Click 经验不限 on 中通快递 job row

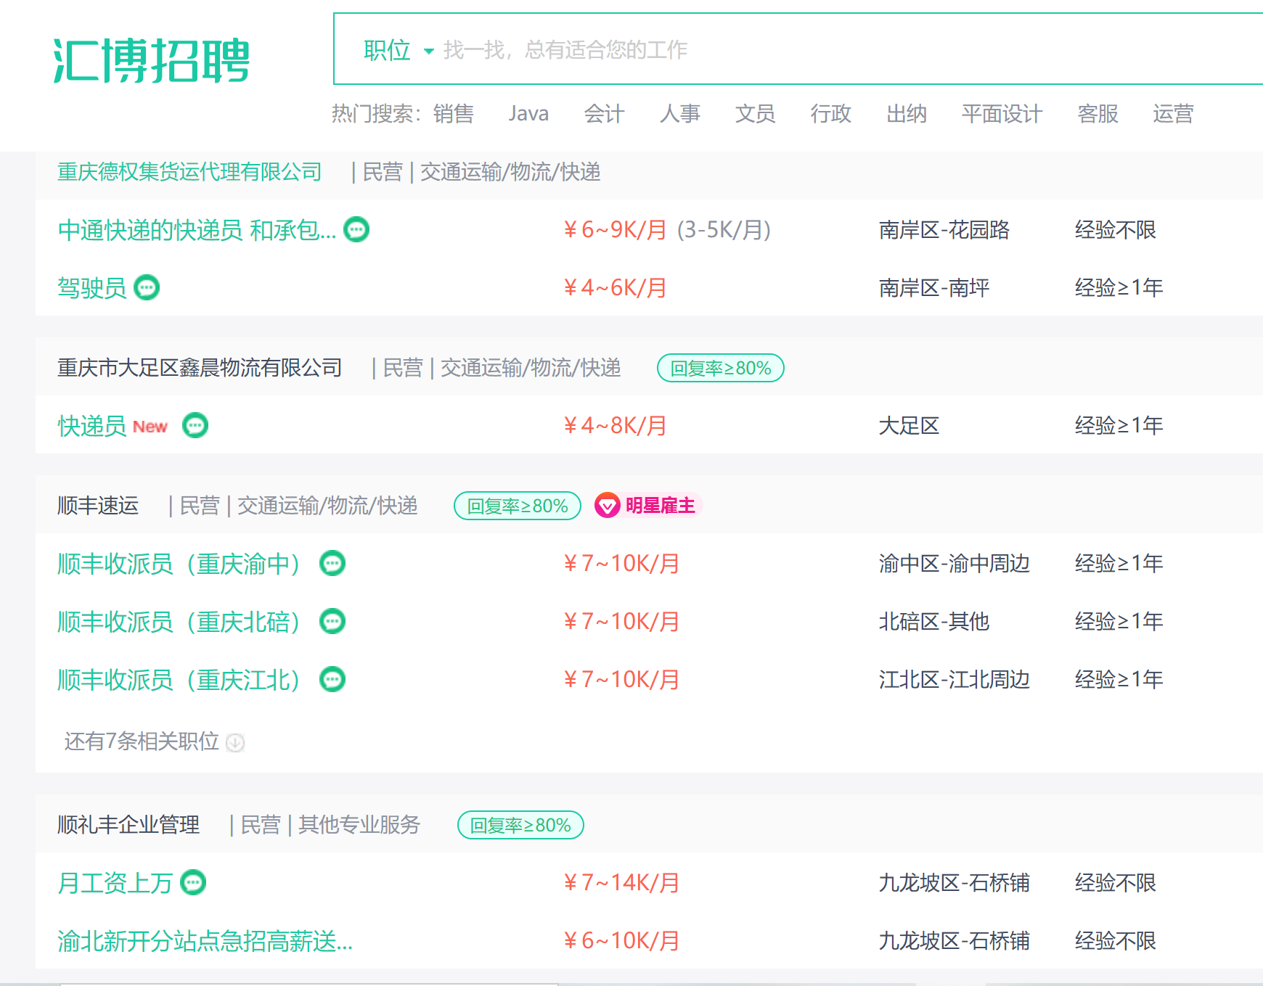tap(1116, 230)
